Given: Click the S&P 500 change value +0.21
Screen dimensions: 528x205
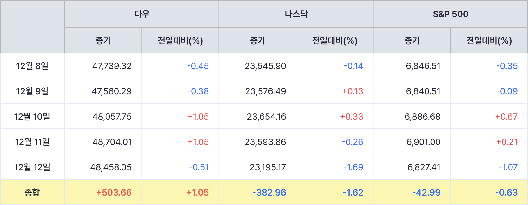Looking at the screenshot, I should [x=507, y=142].
